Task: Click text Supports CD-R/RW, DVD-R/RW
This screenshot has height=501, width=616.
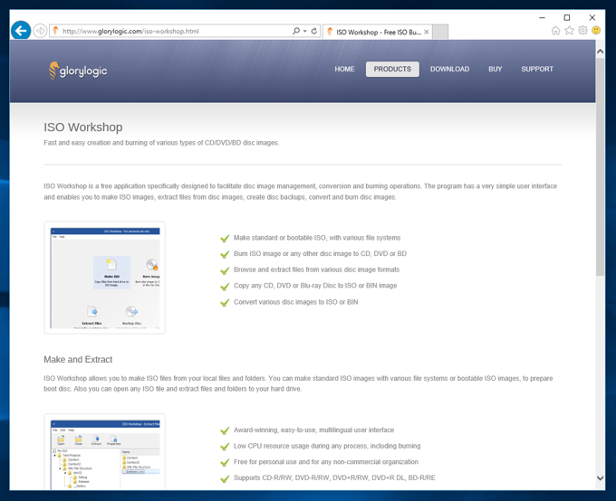Action: tap(334, 477)
